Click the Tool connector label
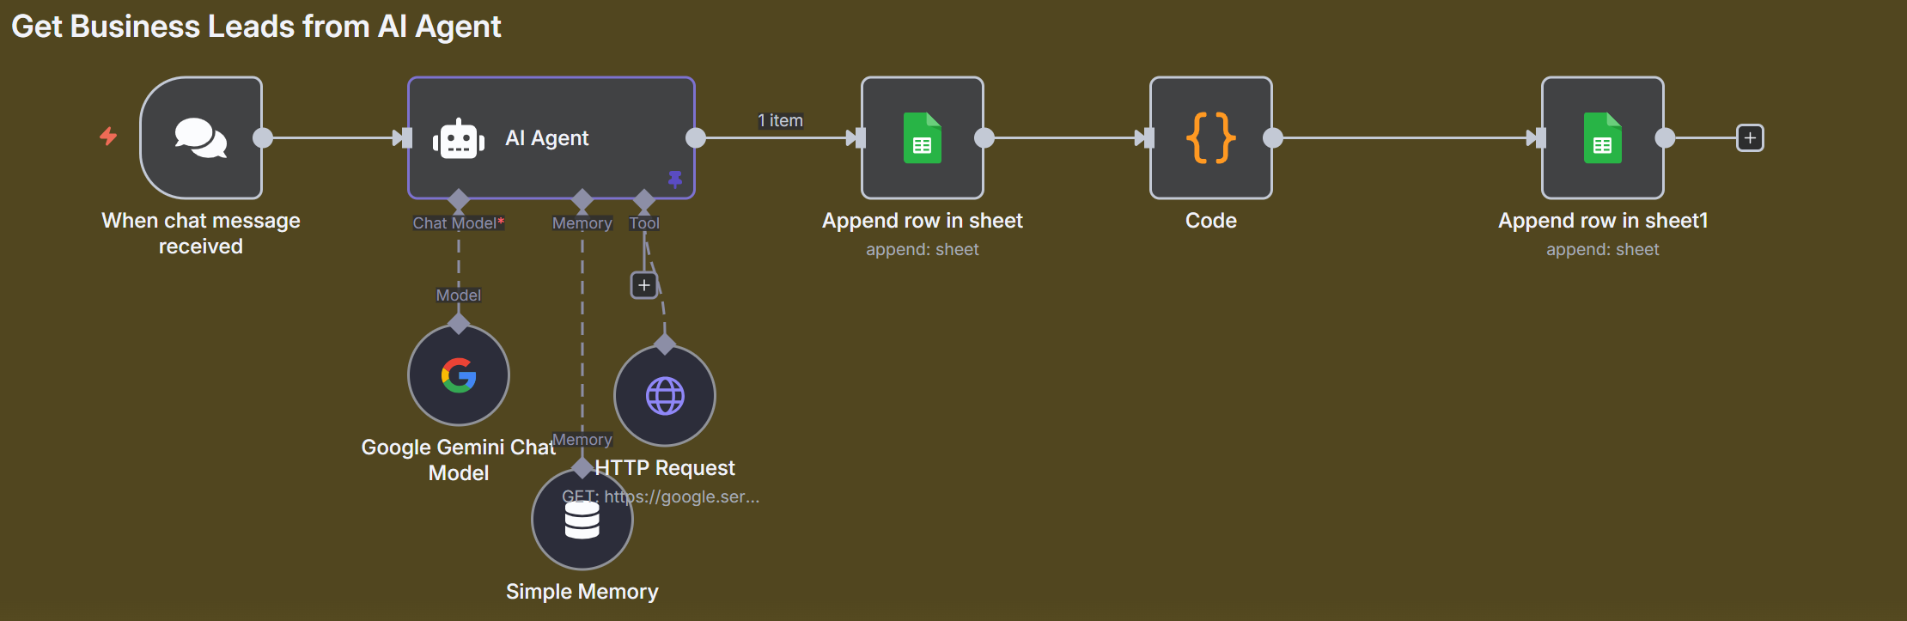Image resolution: width=1907 pixels, height=621 pixels. [644, 223]
